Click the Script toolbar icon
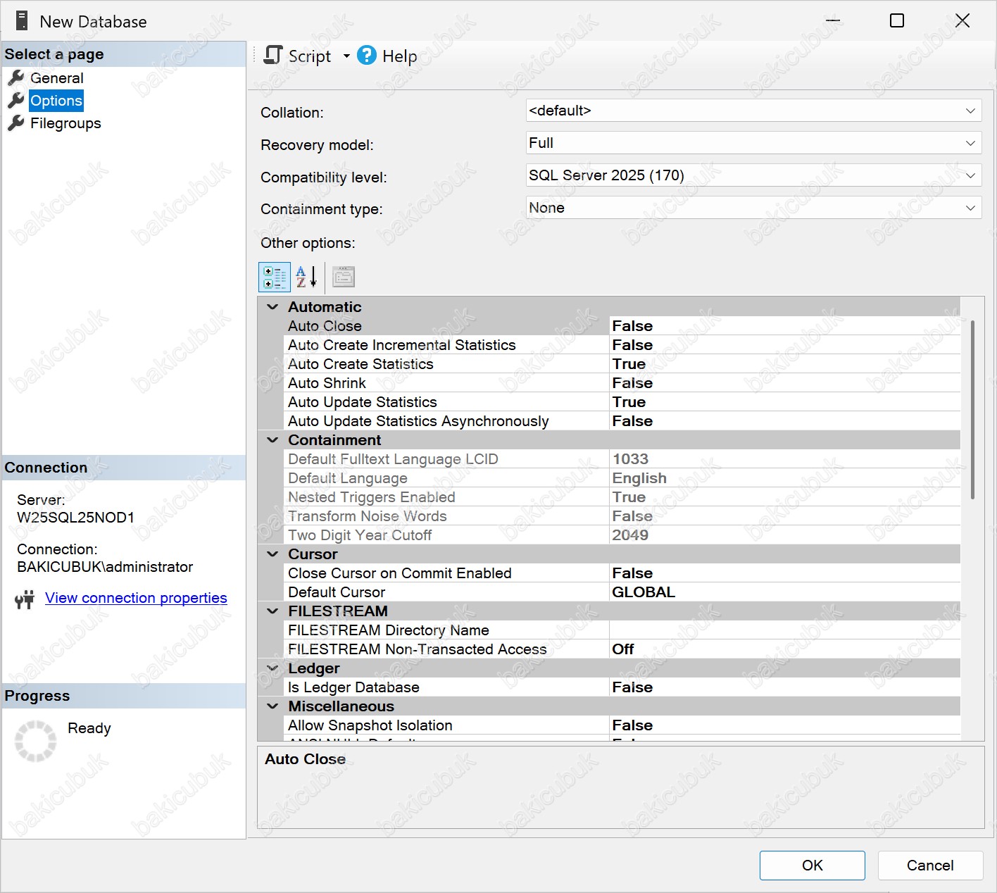The height and width of the screenshot is (893, 997). (x=273, y=56)
